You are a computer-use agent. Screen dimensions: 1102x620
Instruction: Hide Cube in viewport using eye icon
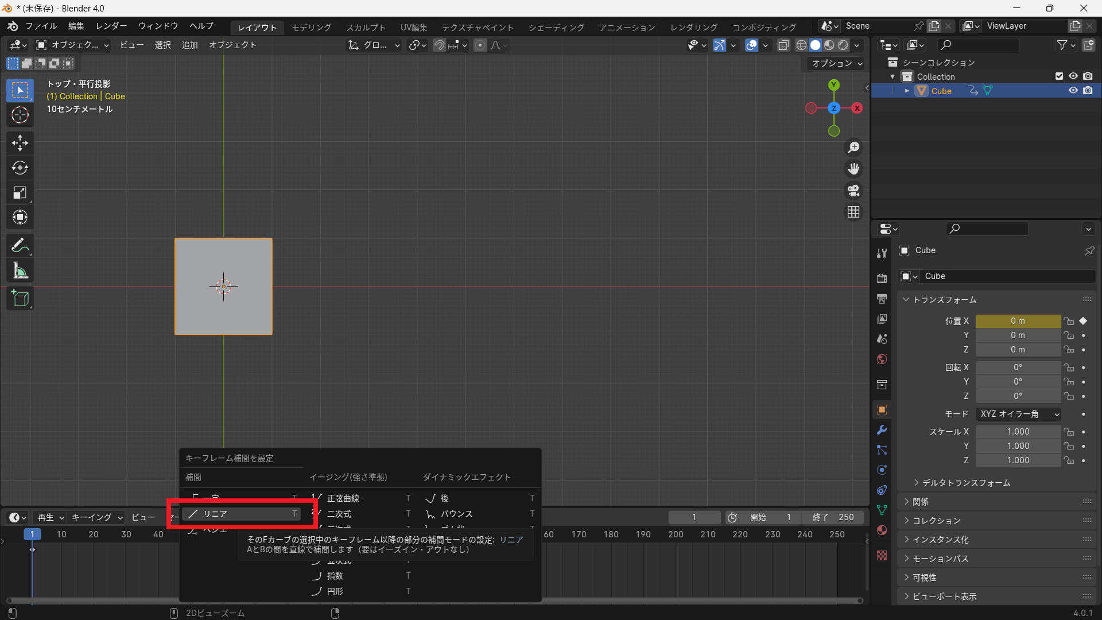(x=1073, y=91)
